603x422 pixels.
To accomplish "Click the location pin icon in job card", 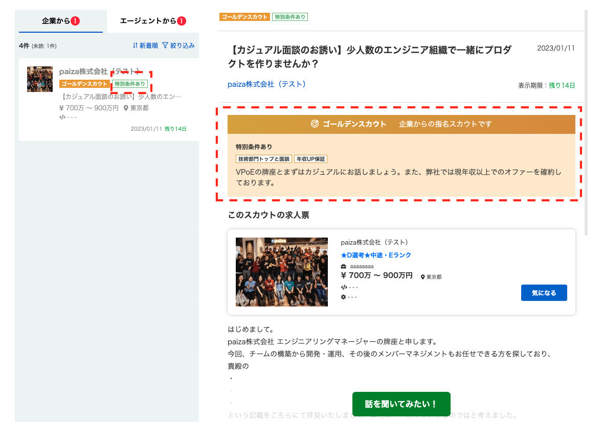I will pos(422,277).
